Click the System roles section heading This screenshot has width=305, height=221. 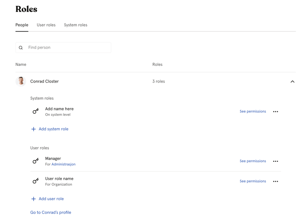pyautogui.click(x=42, y=99)
